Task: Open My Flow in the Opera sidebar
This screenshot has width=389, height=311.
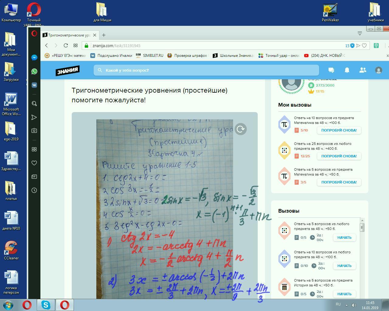Action: pos(34,117)
